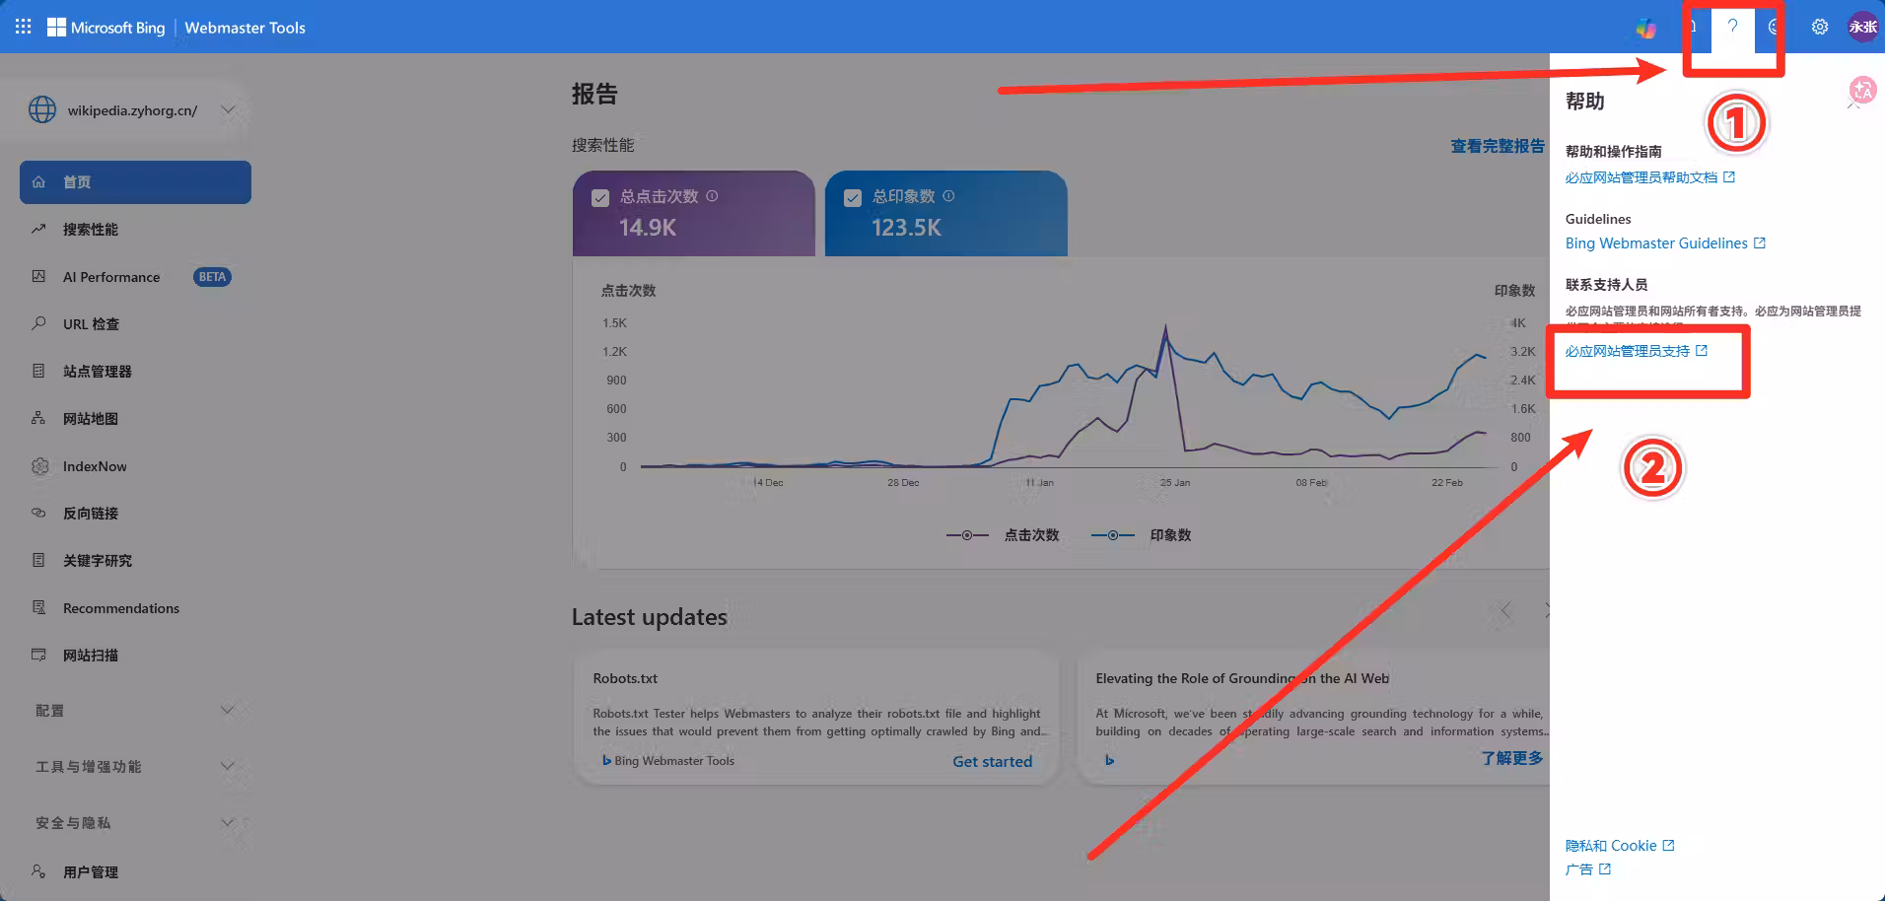Viewport: 1885px width, 901px height.
Task: Open the user account avatar
Action: point(1862,27)
